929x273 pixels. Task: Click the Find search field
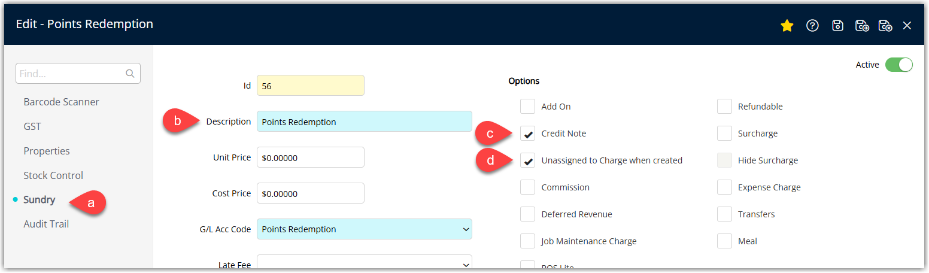click(x=78, y=74)
